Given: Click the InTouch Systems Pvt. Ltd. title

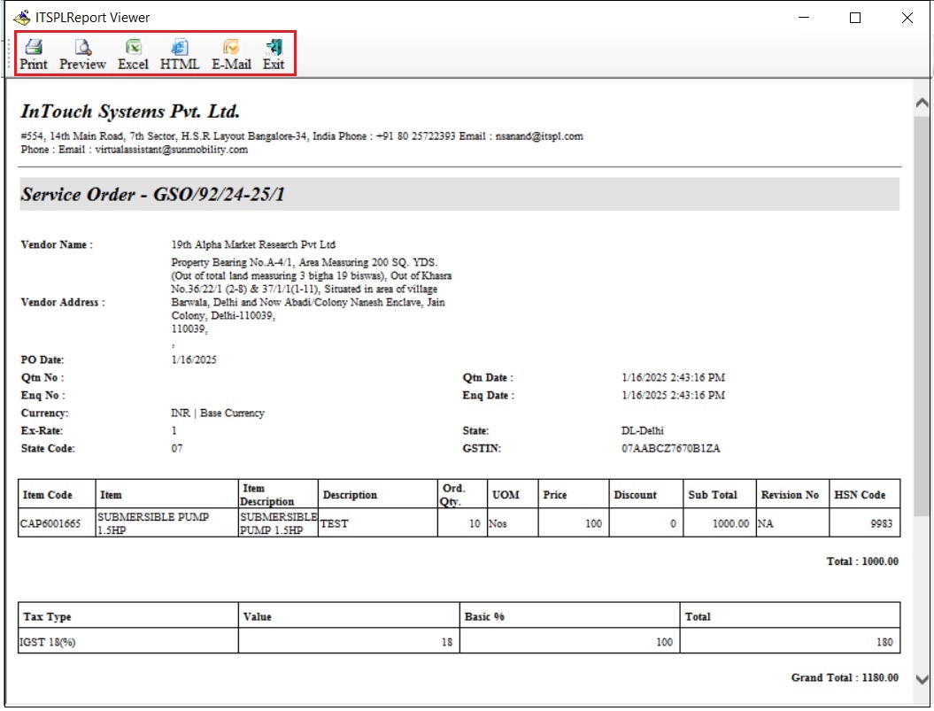Looking at the screenshot, I should (130, 112).
